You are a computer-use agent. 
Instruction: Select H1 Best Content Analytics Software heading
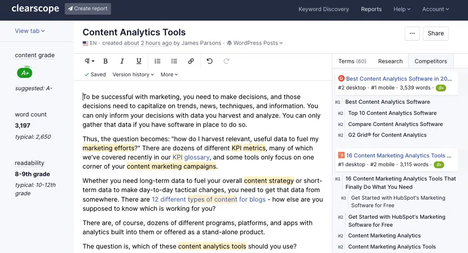pyautogui.click(x=387, y=102)
